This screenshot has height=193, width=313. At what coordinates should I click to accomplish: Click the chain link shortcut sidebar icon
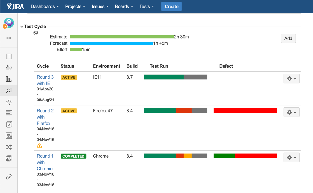pos(9,177)
